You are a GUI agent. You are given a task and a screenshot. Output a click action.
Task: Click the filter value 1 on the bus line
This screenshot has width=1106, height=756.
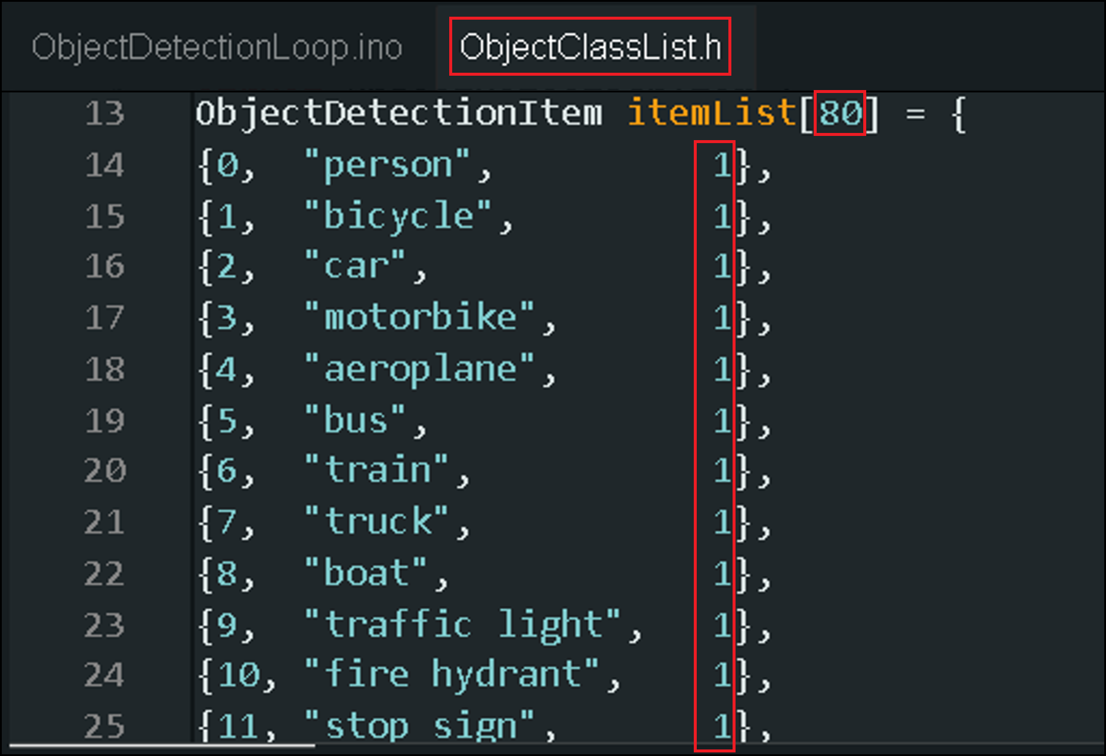click(x=722, y=421)
